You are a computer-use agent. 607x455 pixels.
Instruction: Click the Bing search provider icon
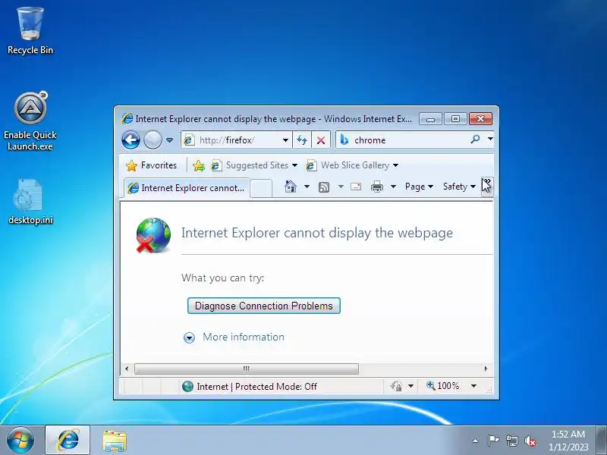(x=344, y=140)
